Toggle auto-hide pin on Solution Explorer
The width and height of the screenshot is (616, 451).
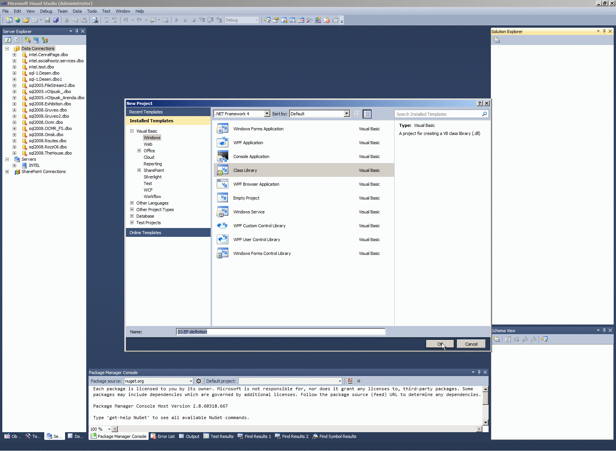[x=604, y=31]
